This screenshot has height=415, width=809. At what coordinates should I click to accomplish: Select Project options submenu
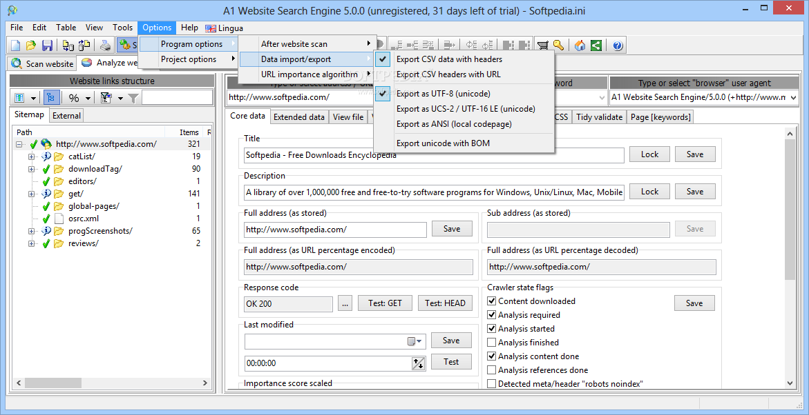click(189, 59)
